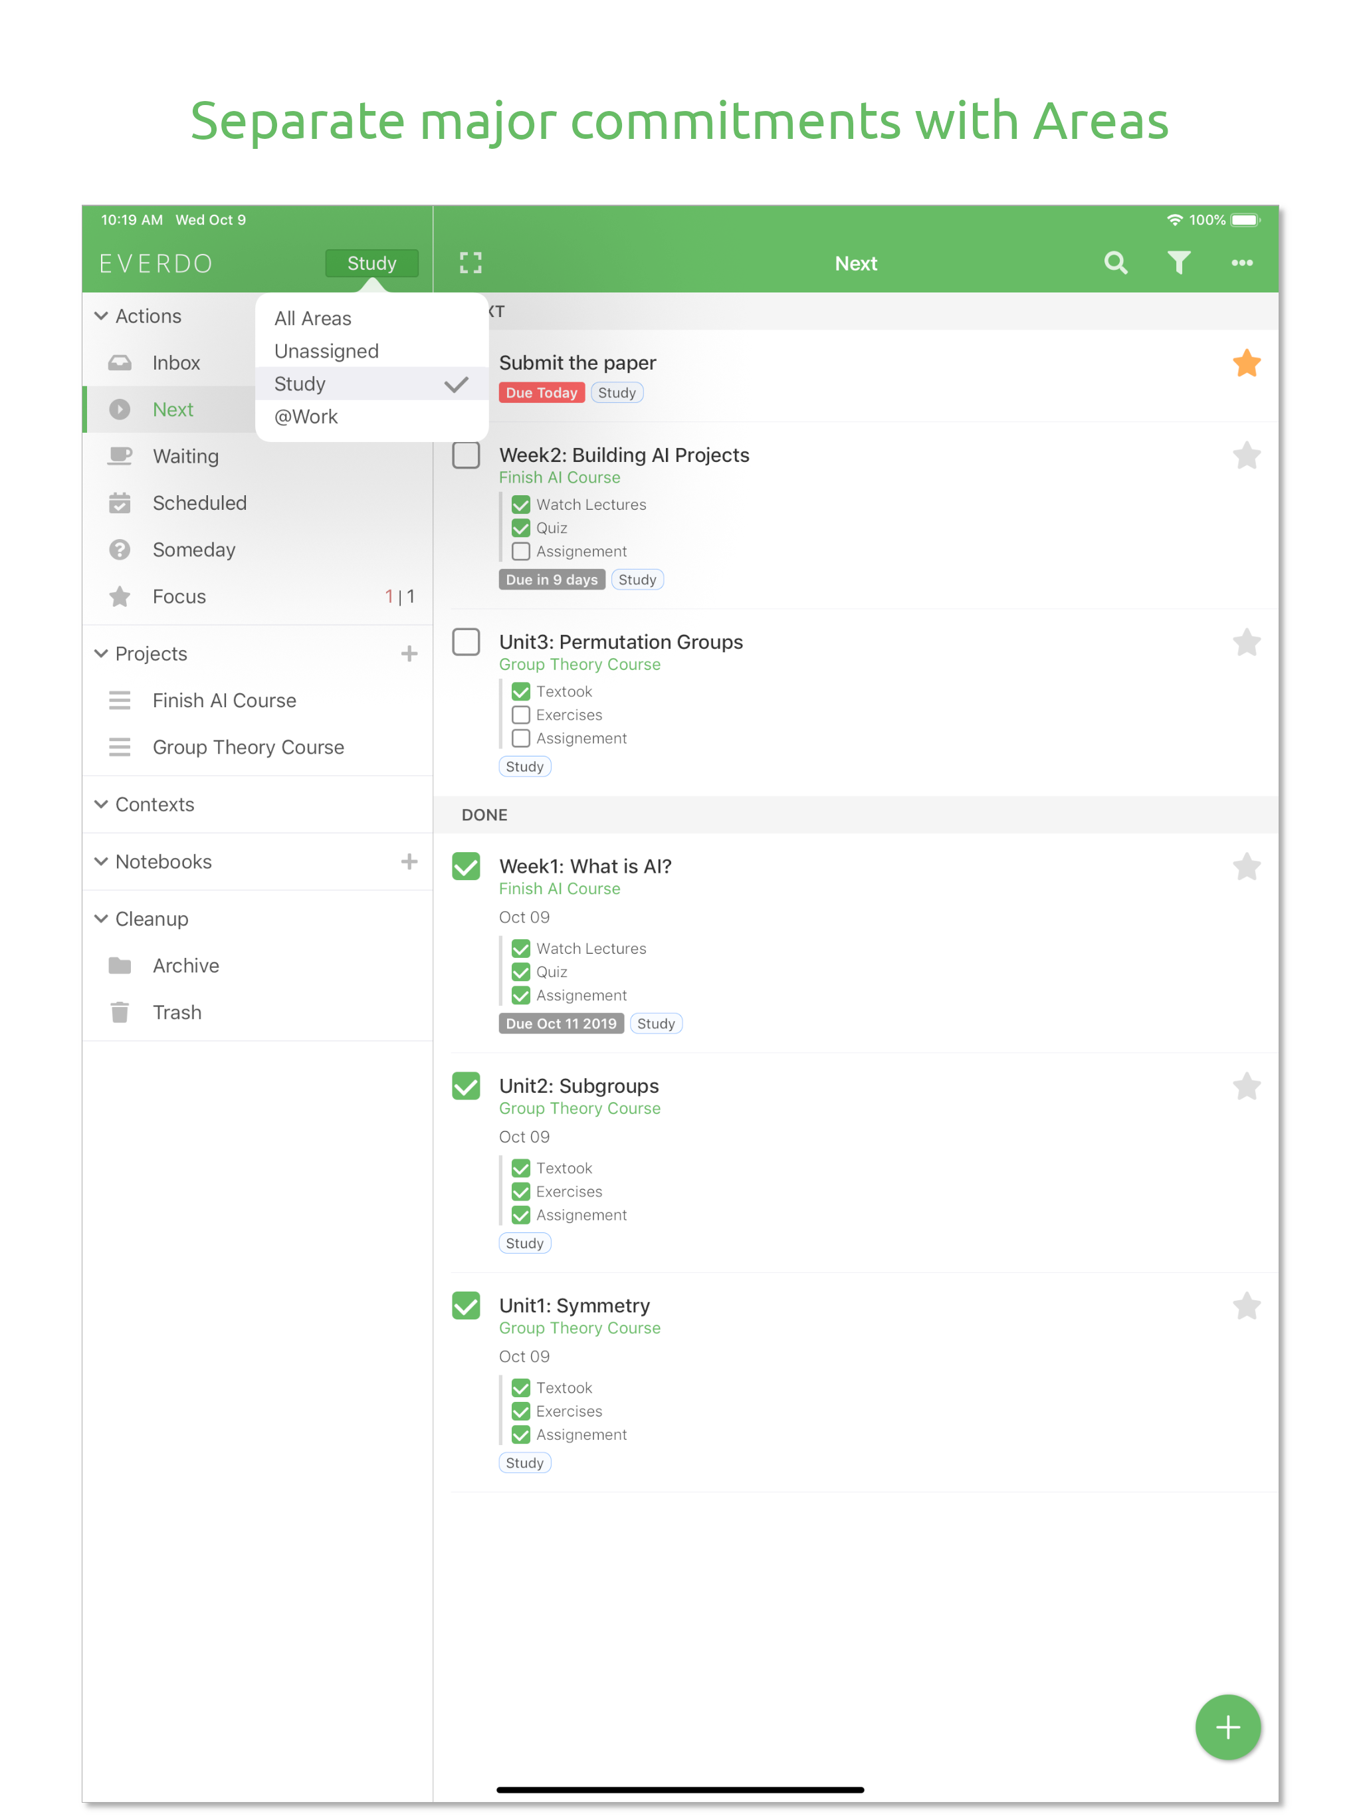Open the Group Theory Course project
Screen dimensions: 1361x1816
click(258, 748)
